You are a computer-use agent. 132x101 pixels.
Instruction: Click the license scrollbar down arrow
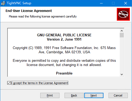pyautogui.click(x=122, y=74)
